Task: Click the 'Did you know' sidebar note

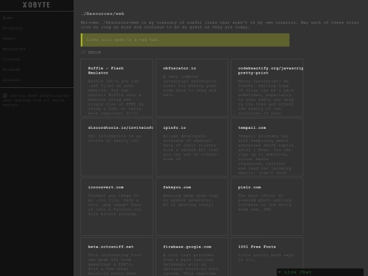Action: (36, 100)
